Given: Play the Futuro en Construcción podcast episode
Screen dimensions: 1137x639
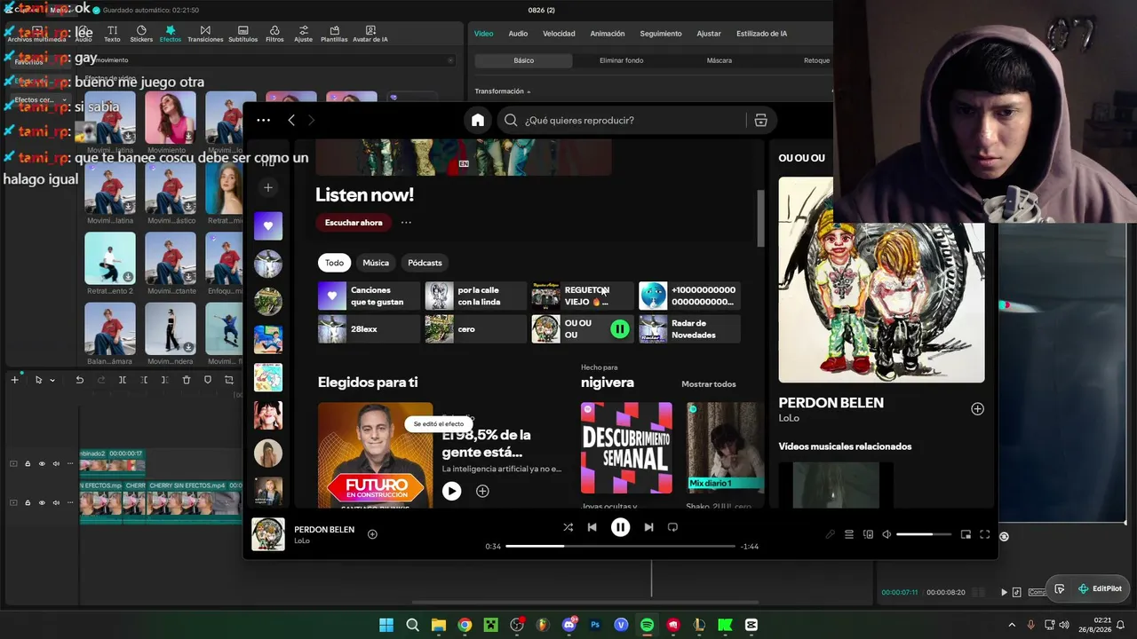Looking at the screenshot, I should 451,491.
